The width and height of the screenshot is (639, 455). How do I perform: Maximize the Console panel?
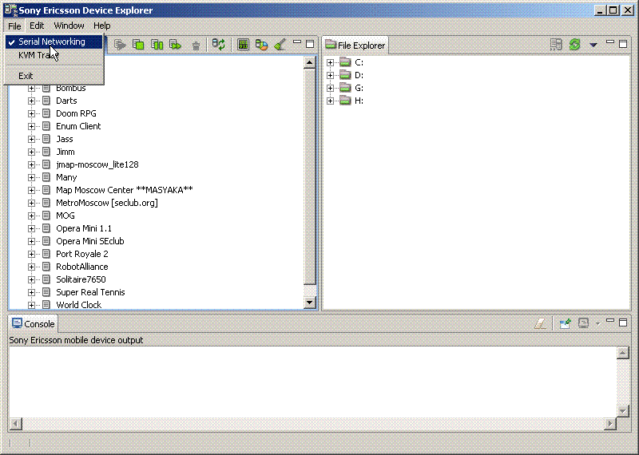click(623, 322)
